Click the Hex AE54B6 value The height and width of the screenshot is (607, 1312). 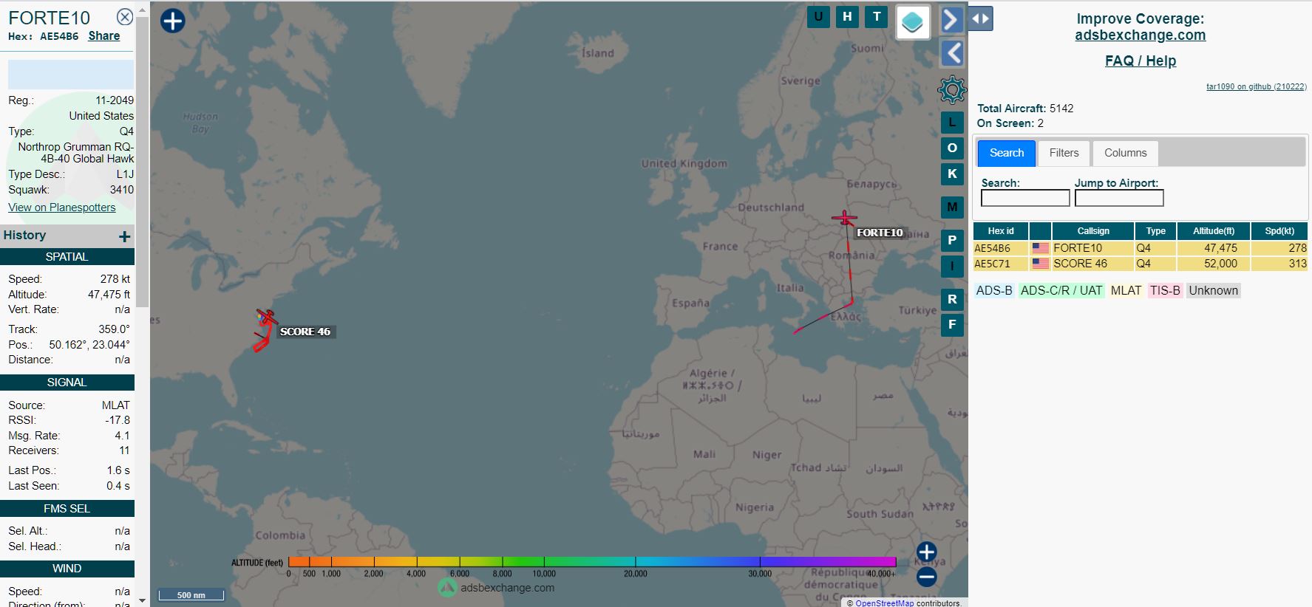tap(59, 36)
